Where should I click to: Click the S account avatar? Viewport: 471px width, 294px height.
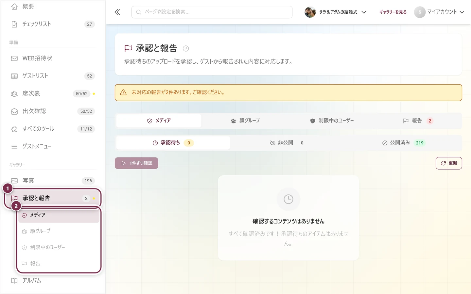pyautogui.click(x=420, y=12)
